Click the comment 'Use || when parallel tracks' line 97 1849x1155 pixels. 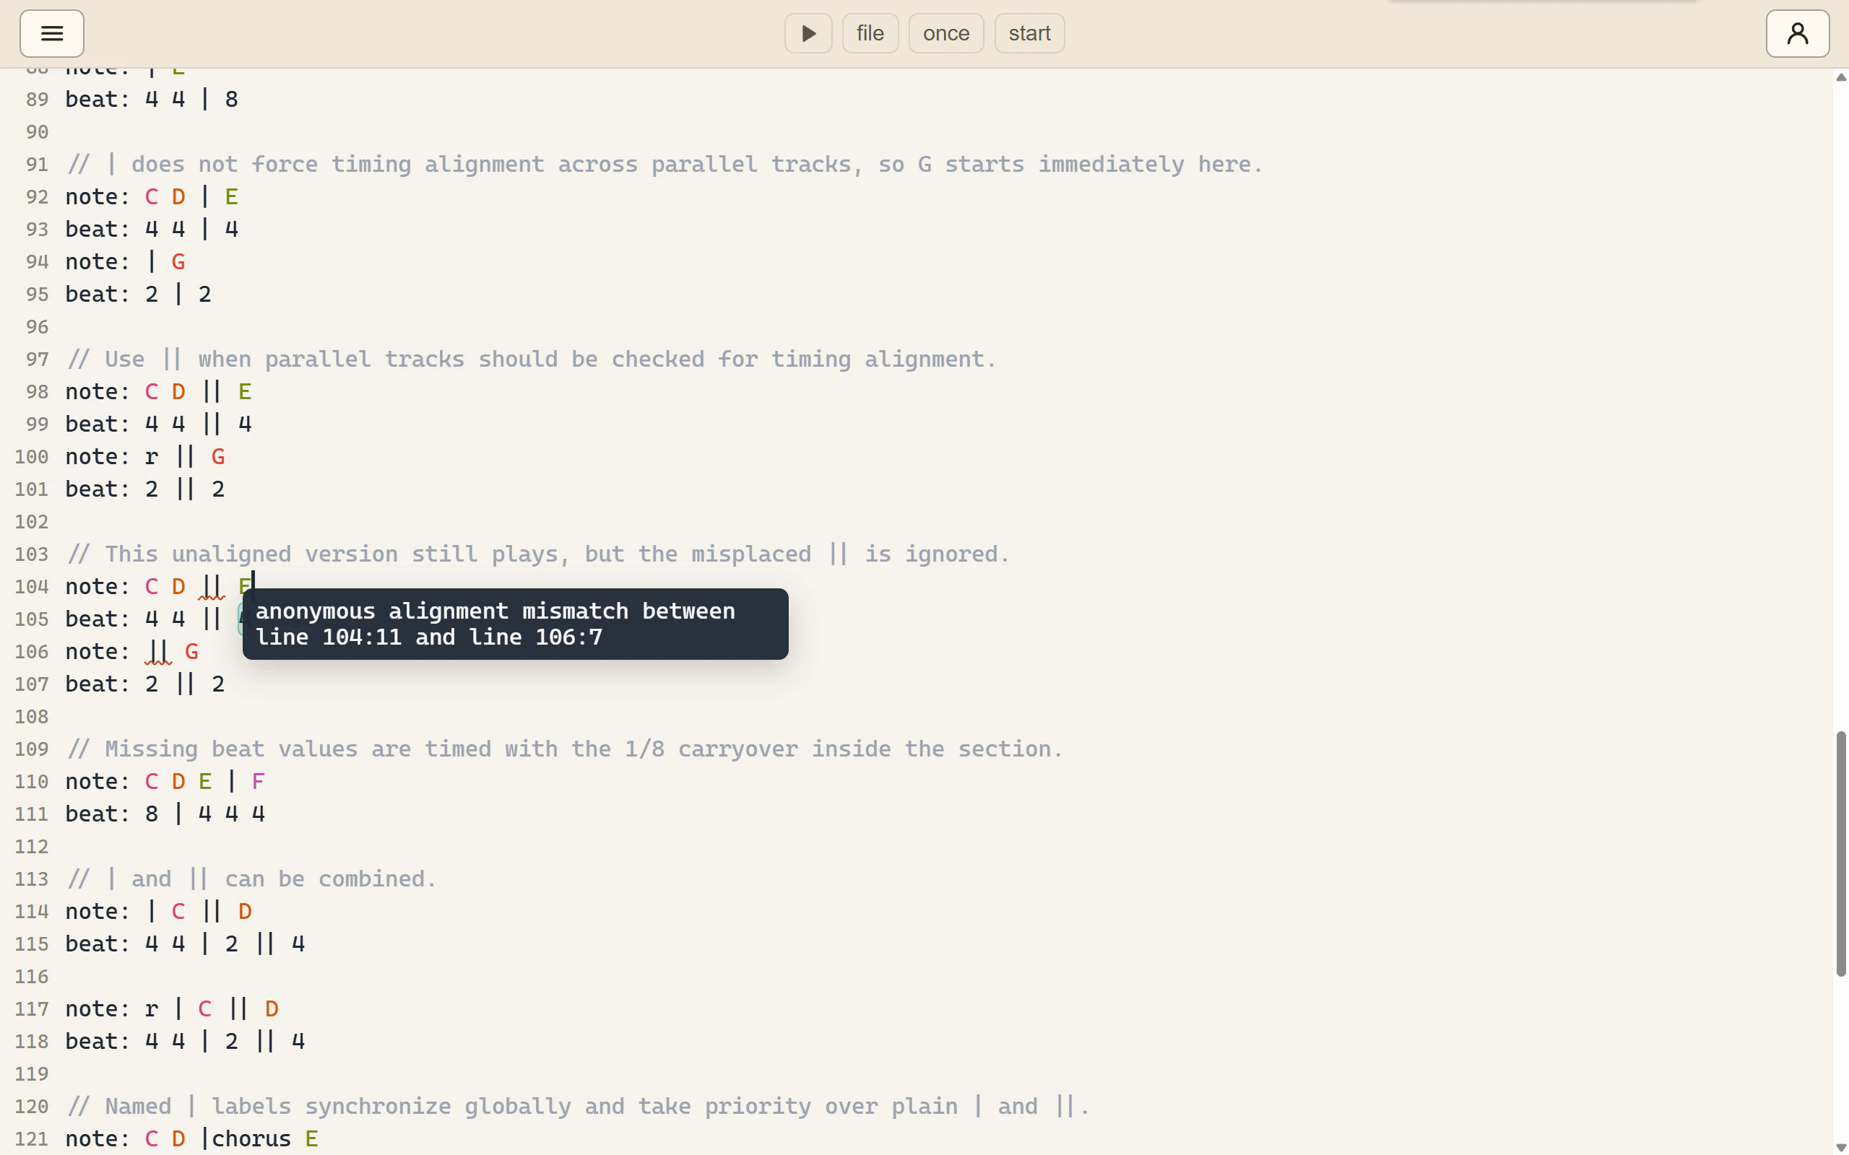[532, 359]
